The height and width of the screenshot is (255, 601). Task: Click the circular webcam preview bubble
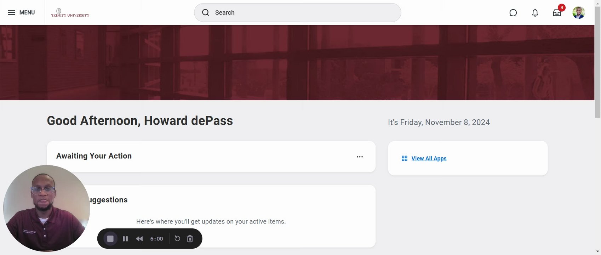pos(46,208)
